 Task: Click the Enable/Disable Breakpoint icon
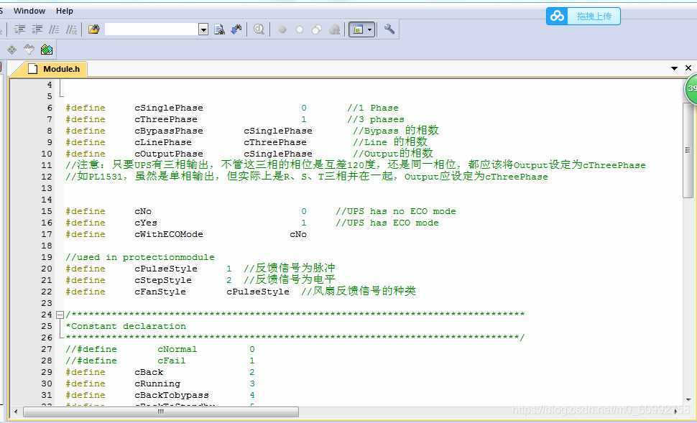(300, 29)
